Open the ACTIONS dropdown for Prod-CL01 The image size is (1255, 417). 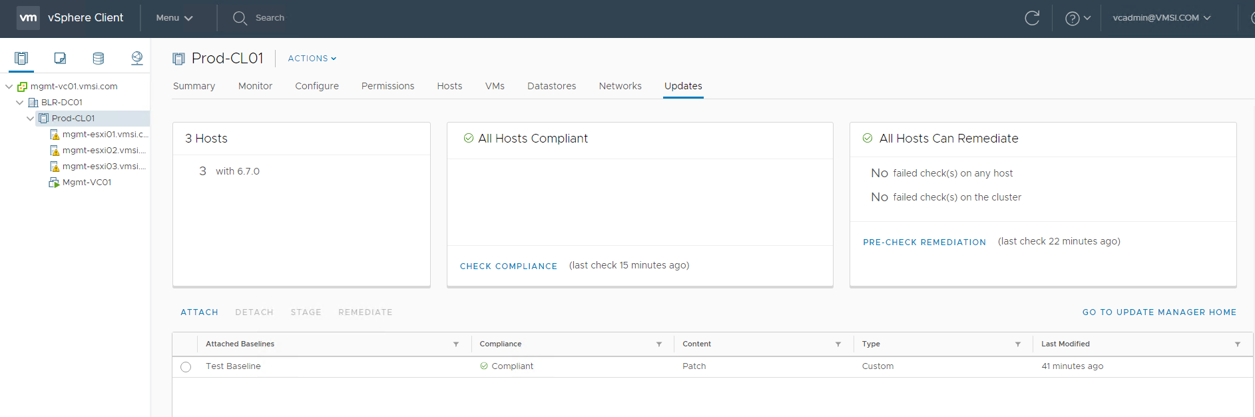312,59
